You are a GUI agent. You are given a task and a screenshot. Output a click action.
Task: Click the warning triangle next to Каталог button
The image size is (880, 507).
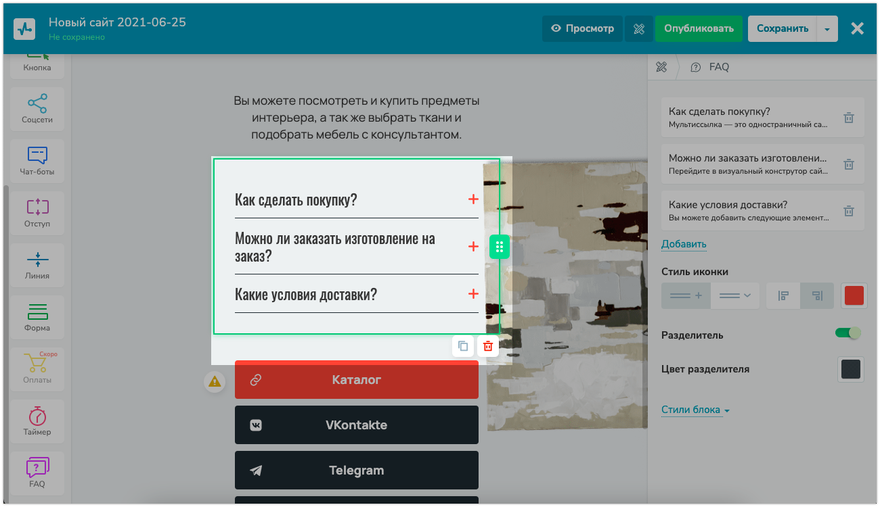point(215,381)
